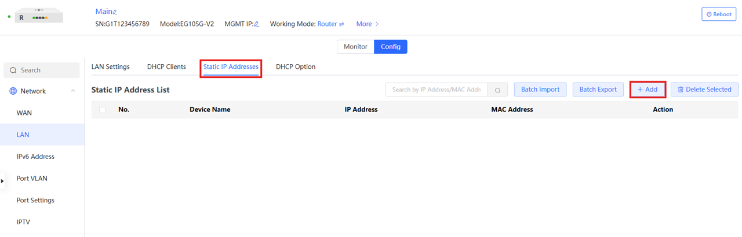742x237 pixels.
Task: Add a new static IP address
Action: tap(648, 90)
